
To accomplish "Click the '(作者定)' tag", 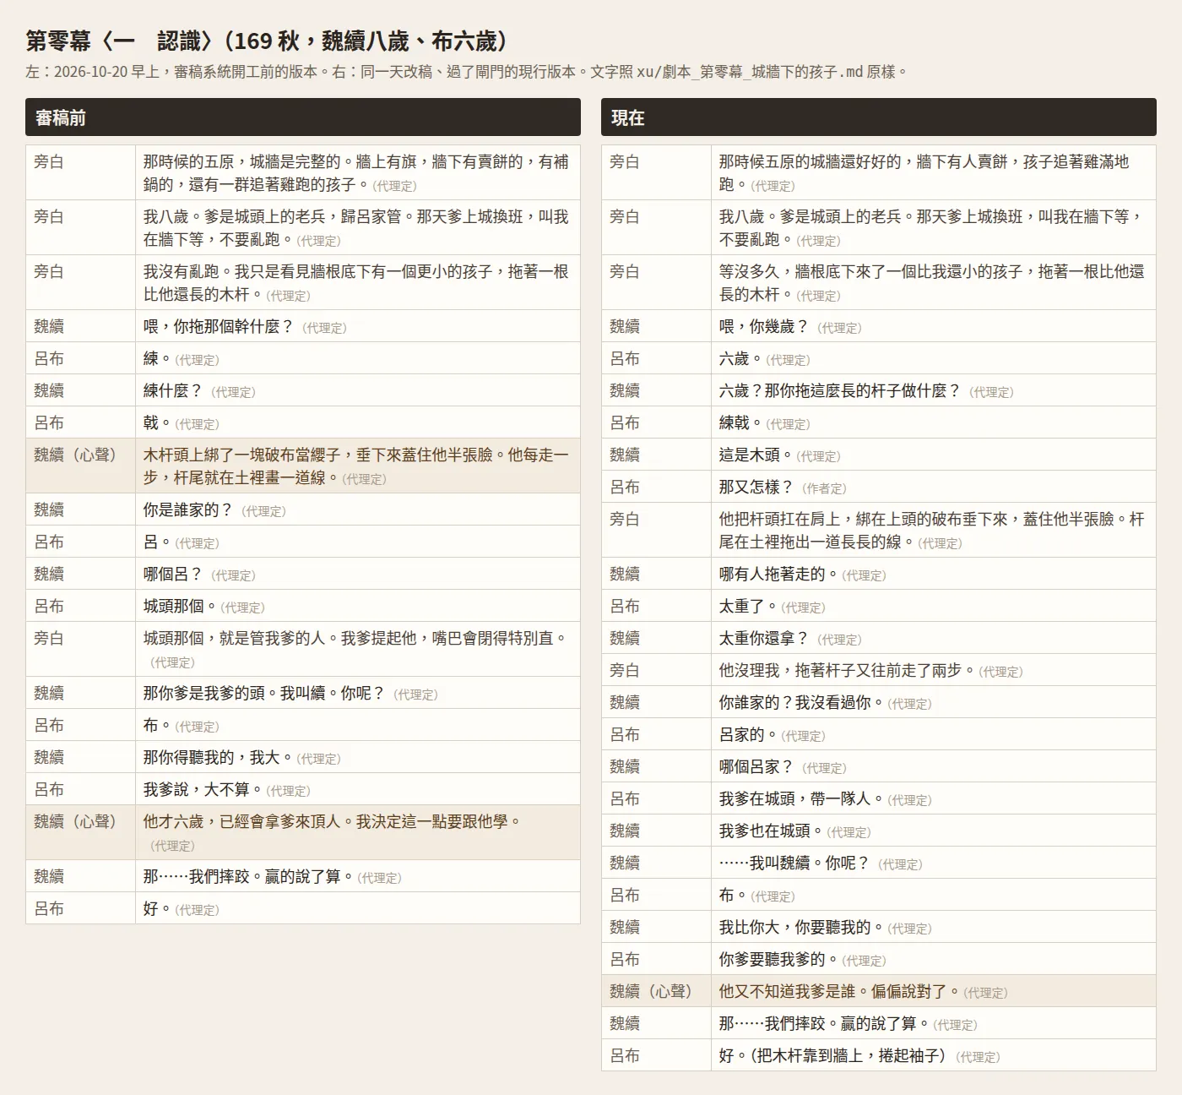I will coord(824,488).
